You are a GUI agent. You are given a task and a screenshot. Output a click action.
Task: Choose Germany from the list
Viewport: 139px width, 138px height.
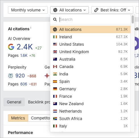pyautogui.click(x=90, y=89)
